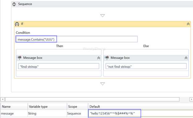Collapse the Then Message box activity
193x118 pixels.
(99, 58)
